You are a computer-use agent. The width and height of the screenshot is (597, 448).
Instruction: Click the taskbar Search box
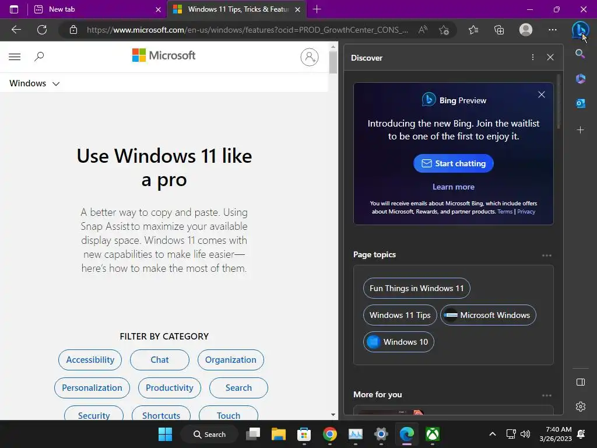210,434
